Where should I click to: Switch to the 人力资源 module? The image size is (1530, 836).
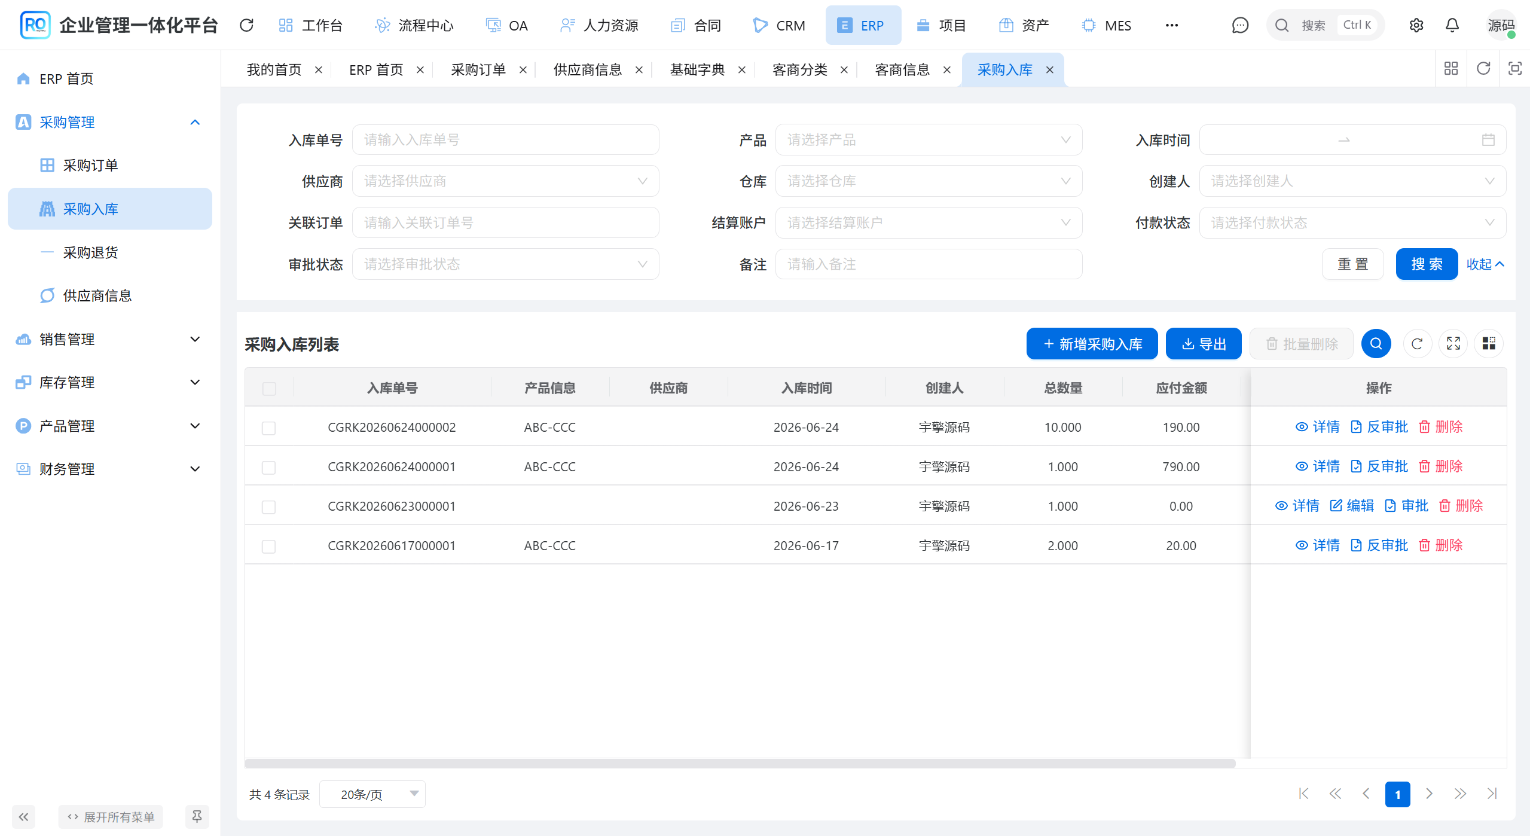click(599, 25)
